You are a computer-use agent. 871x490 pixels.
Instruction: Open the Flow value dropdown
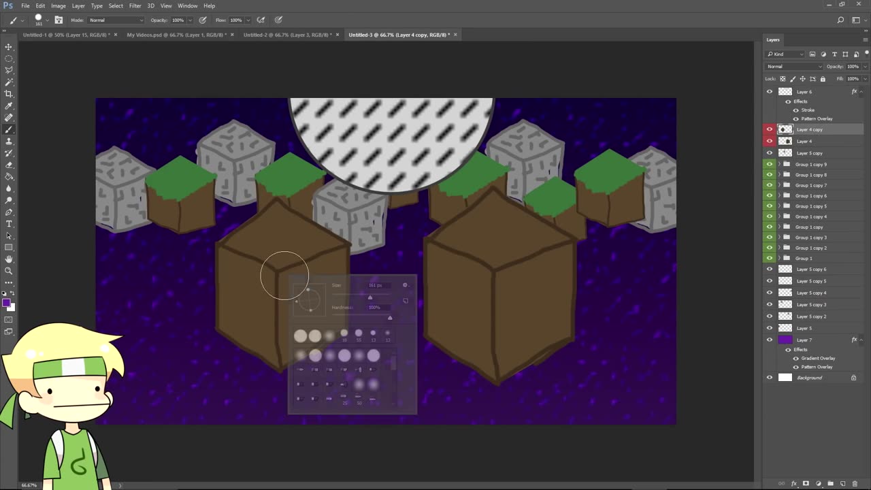pyautogui.click(x=248, y=20)
